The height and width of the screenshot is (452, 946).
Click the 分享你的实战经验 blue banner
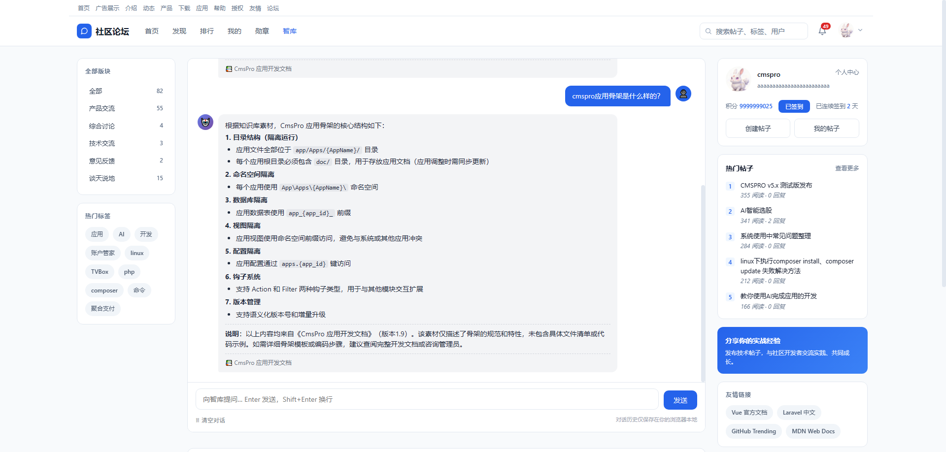point(792,350)
